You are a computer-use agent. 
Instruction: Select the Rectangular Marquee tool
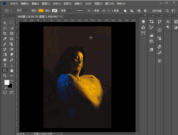click(12, 23)
